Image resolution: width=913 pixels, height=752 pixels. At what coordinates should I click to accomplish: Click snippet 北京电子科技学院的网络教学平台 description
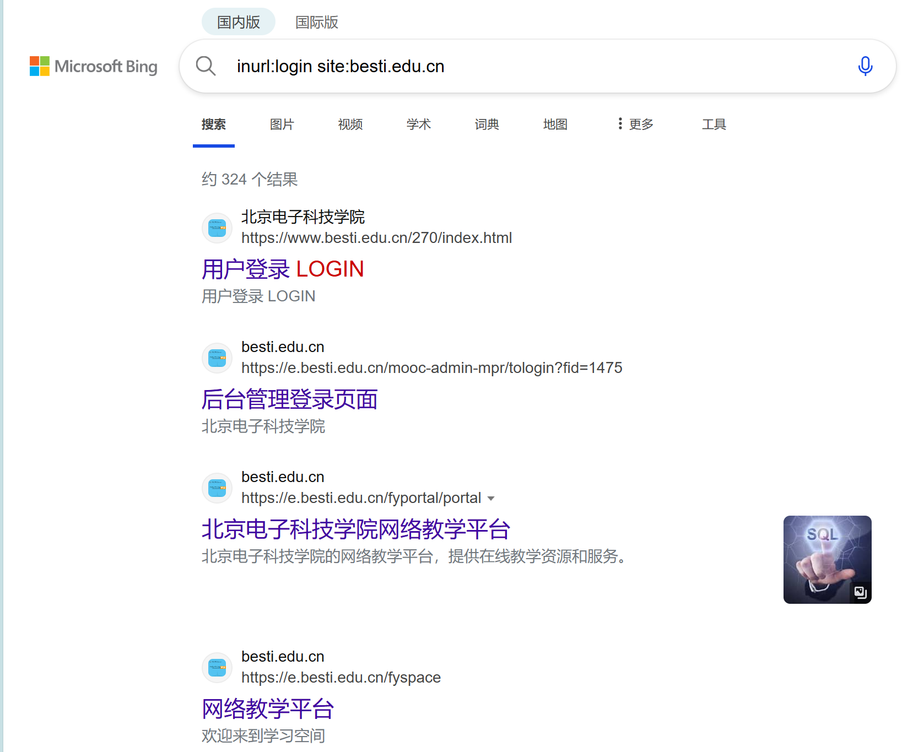coord(415,556)
